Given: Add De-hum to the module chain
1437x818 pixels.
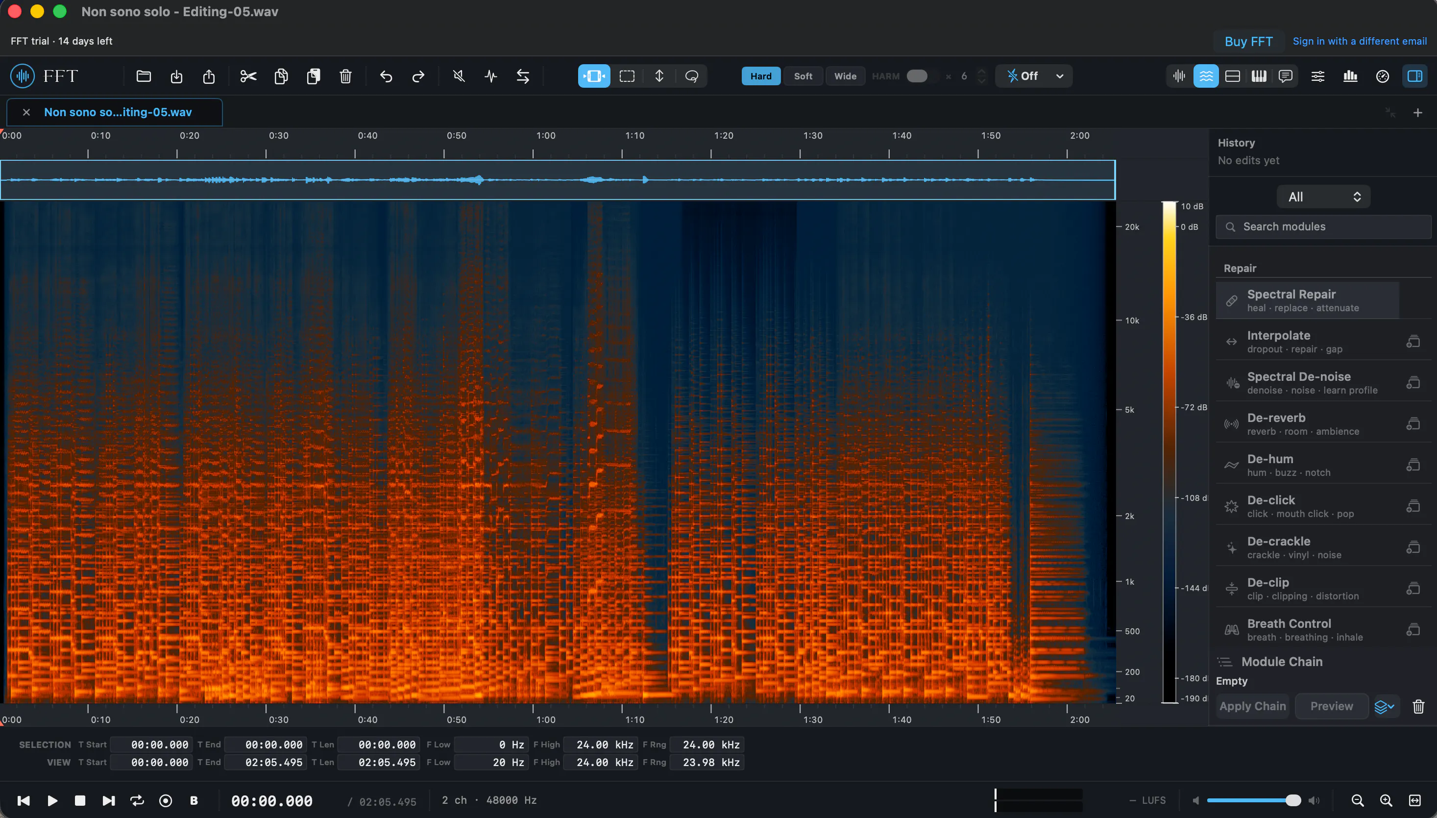Looking at the screenshot, I should pos(1413,465).
